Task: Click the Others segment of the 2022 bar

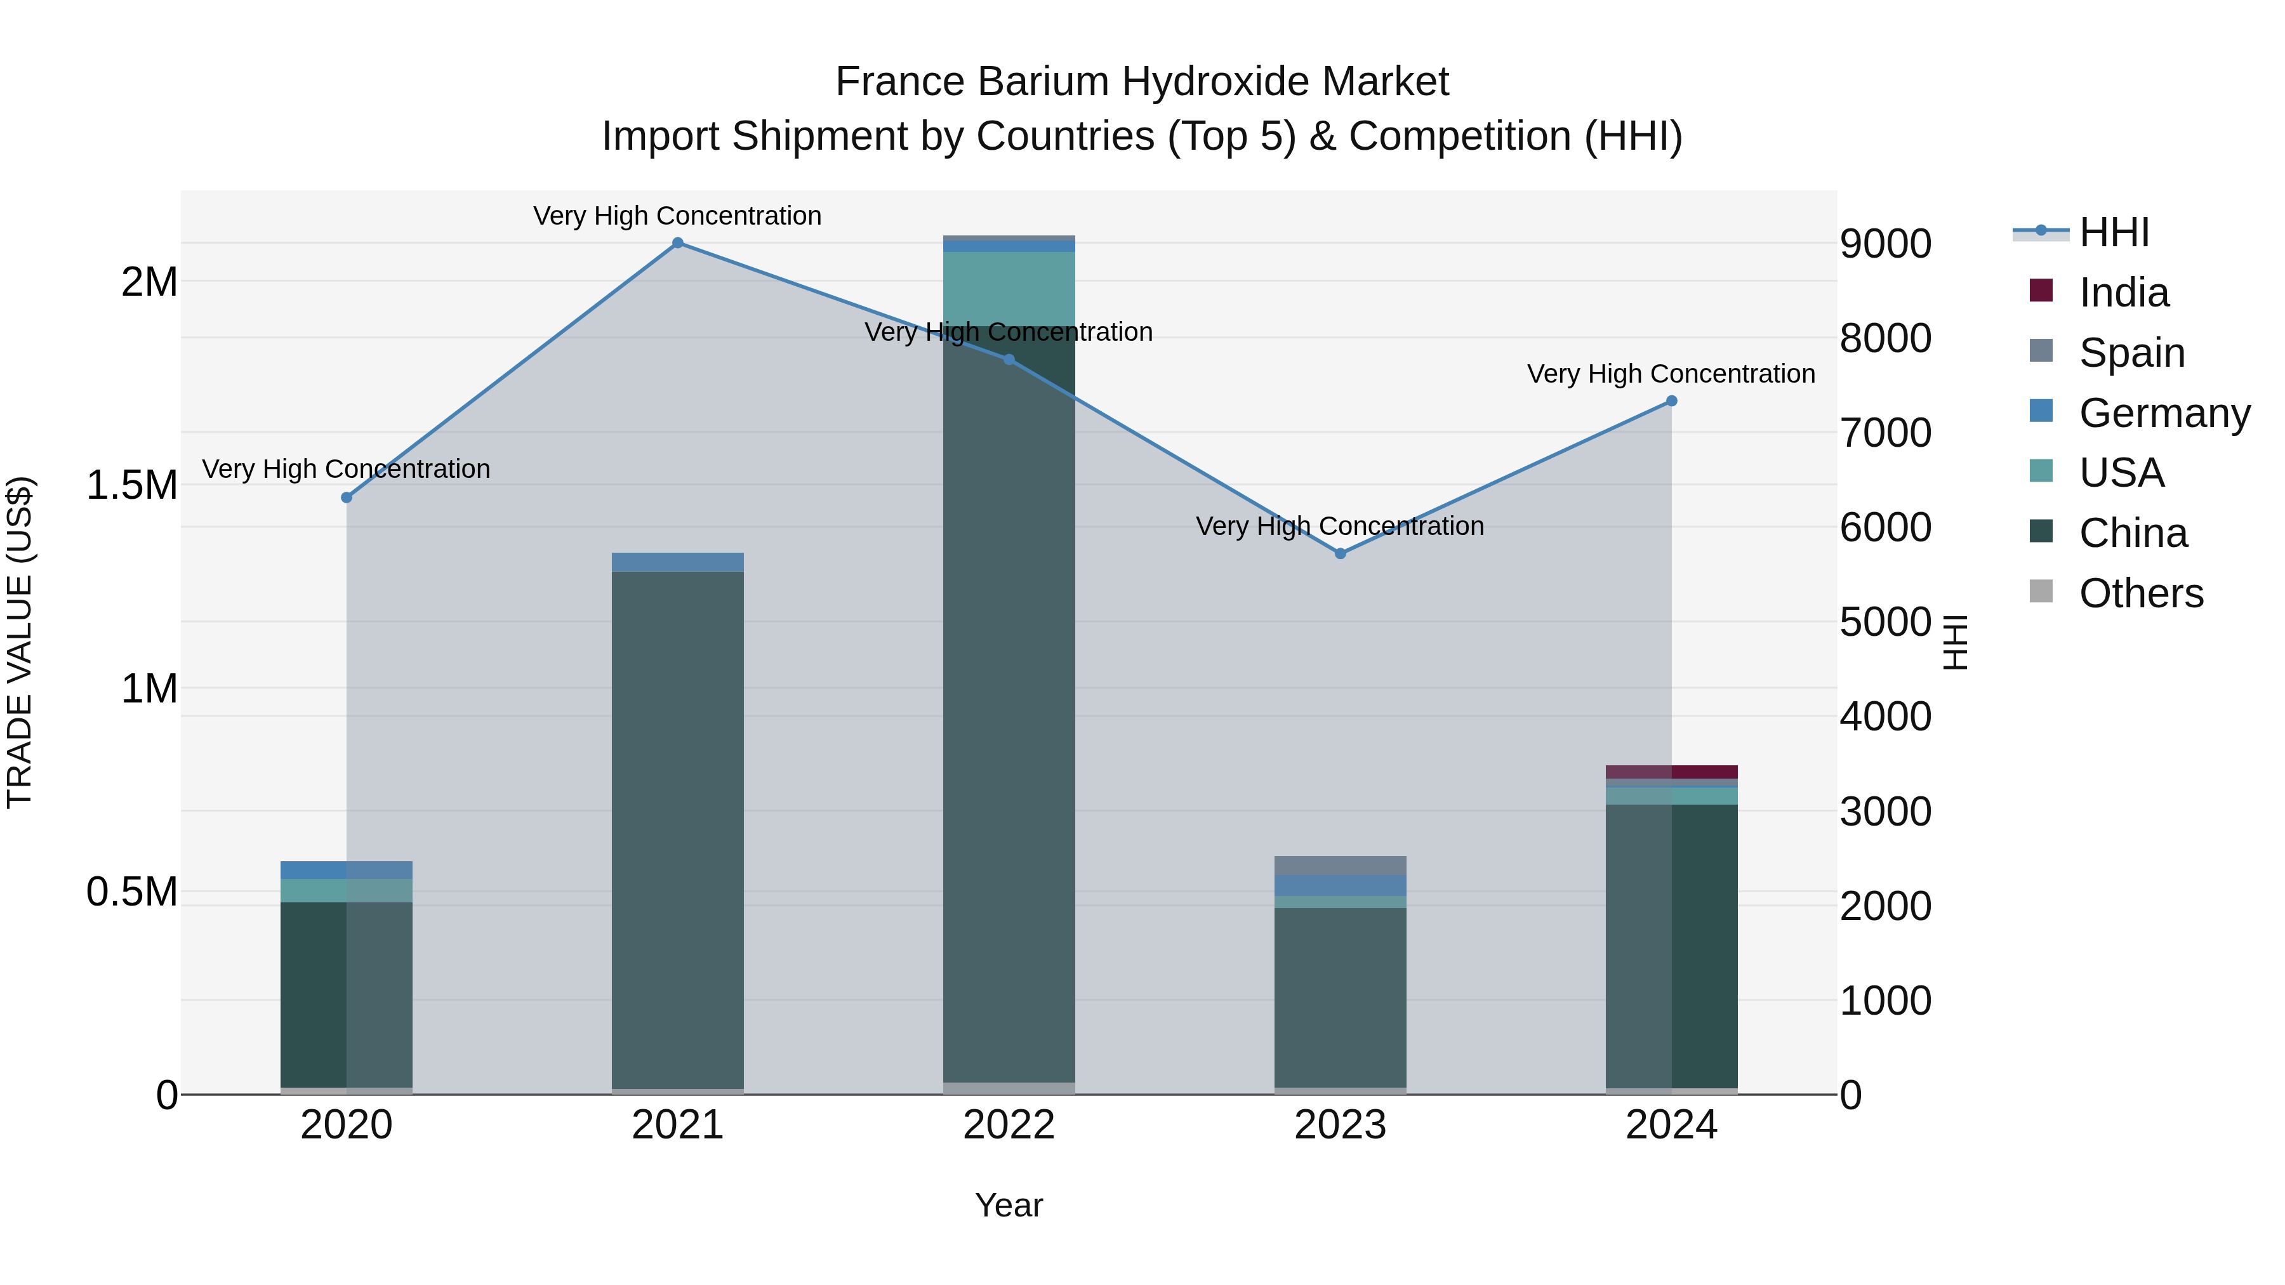Action: [1009, 1088]
